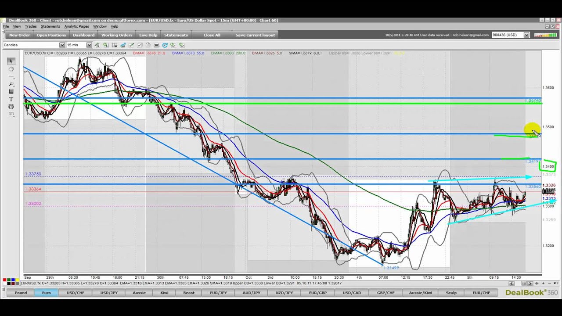562x316 pixels.
Task: Choose the line drawing tool
Action: [x=11, y=76]
